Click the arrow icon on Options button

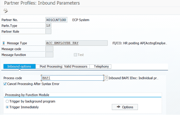[x=118, y=107]
